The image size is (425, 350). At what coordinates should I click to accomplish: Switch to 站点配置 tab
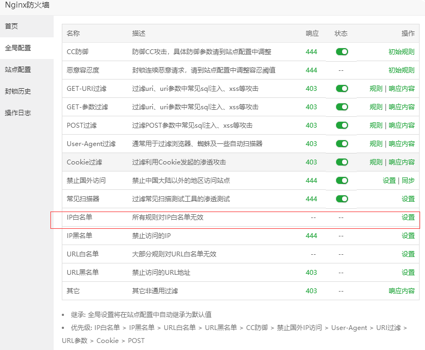click(x=27, y=69)
